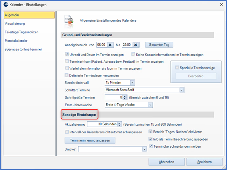Focus the Schriftgröße Termine value field
Viewport: 227px width, 170px height.
coord(114,97)
